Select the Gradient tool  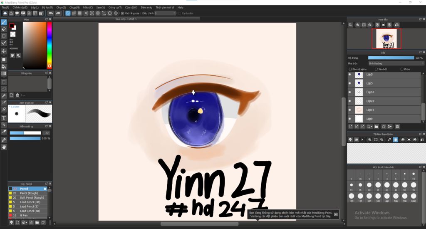pyautogui.click(x=4, y=73)
